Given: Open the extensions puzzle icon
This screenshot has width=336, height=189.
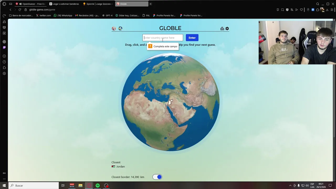Looking at the screenshot, I should [318, 10].
